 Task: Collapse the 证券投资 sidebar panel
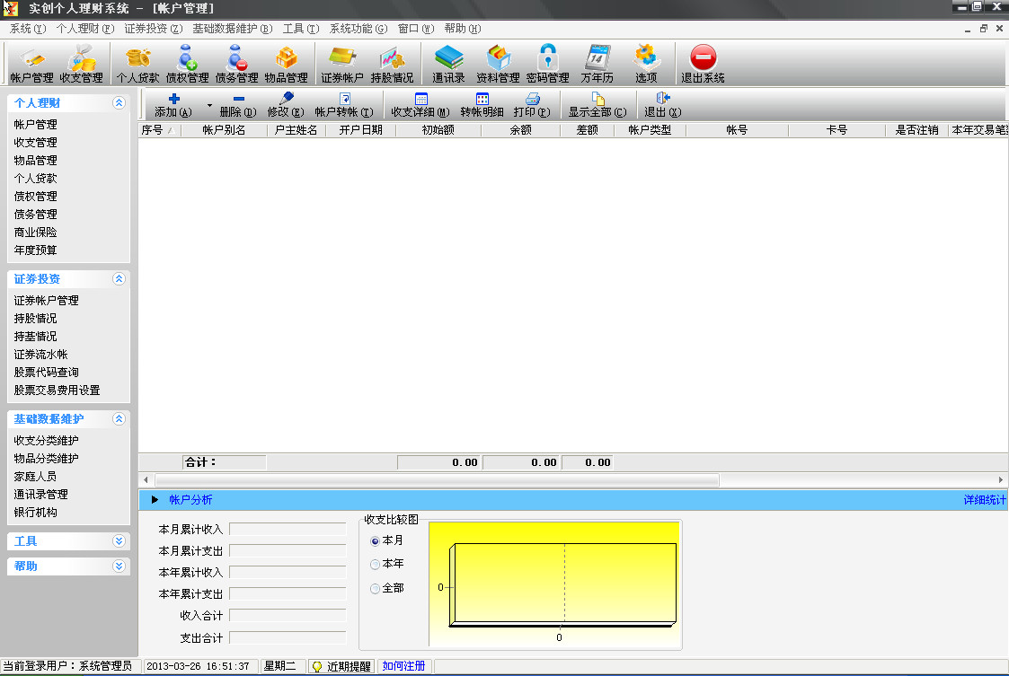(x=119, y=278)
